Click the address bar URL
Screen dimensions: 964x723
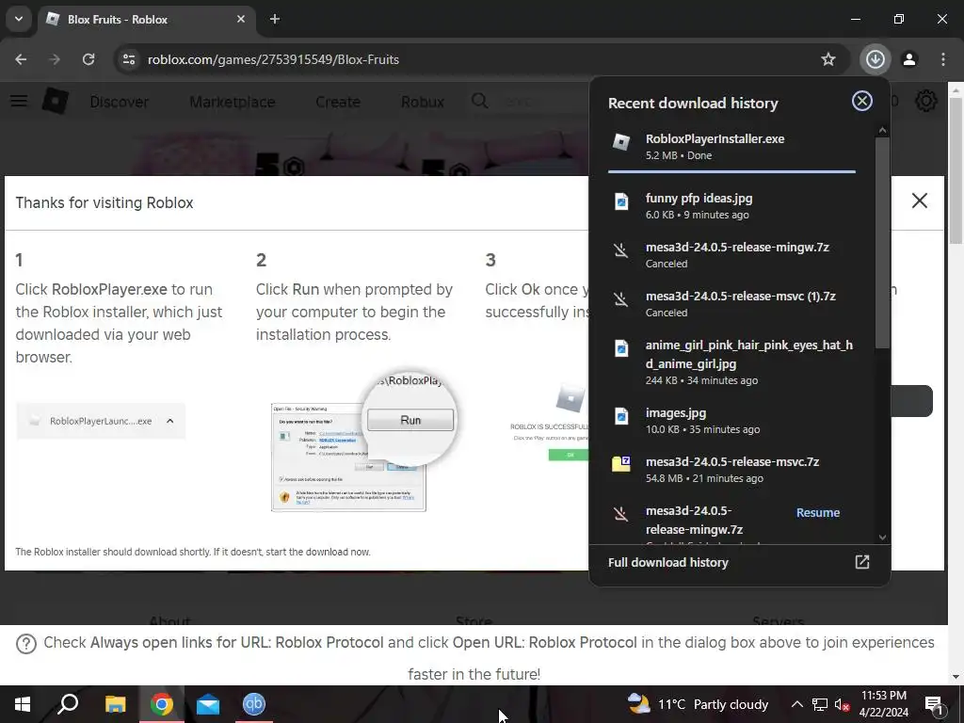pyautogui.click(x=274, y=59)
